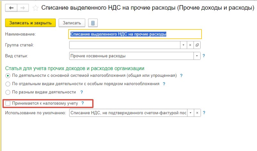Enable the Принимается к налоговому учету checkbox
The height and width of the screenshot is (151, 257).
(8, 103)
